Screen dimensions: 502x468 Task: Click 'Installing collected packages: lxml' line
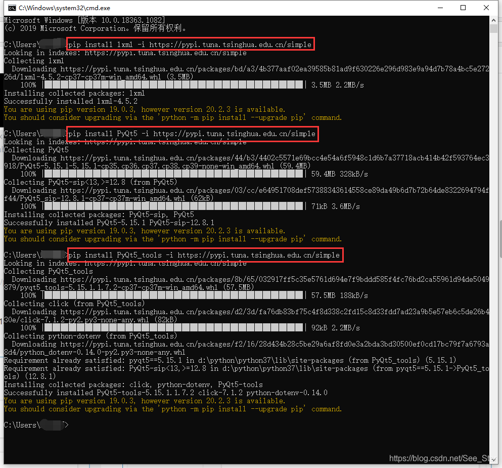pos(74,93)
